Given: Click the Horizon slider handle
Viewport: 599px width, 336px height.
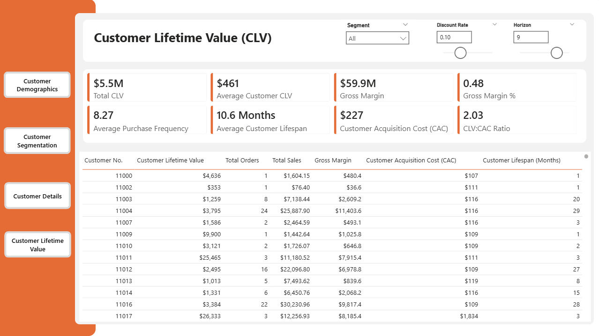Looking at the screenshot, I should tap(556, 53).
